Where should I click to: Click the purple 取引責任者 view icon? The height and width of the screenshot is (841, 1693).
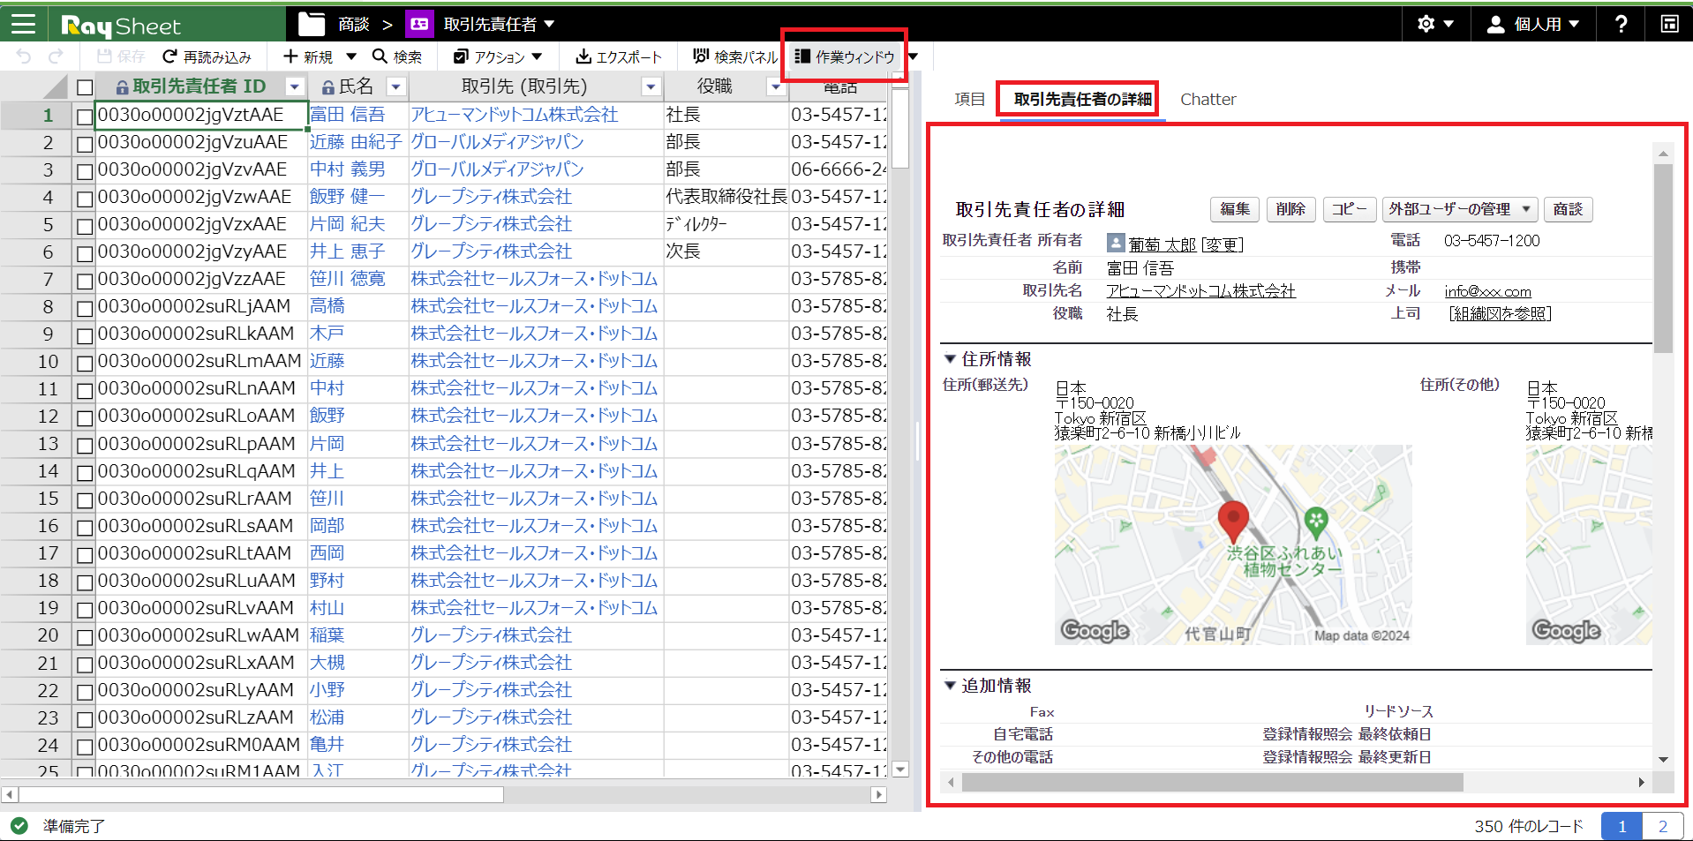click(419, 24)
